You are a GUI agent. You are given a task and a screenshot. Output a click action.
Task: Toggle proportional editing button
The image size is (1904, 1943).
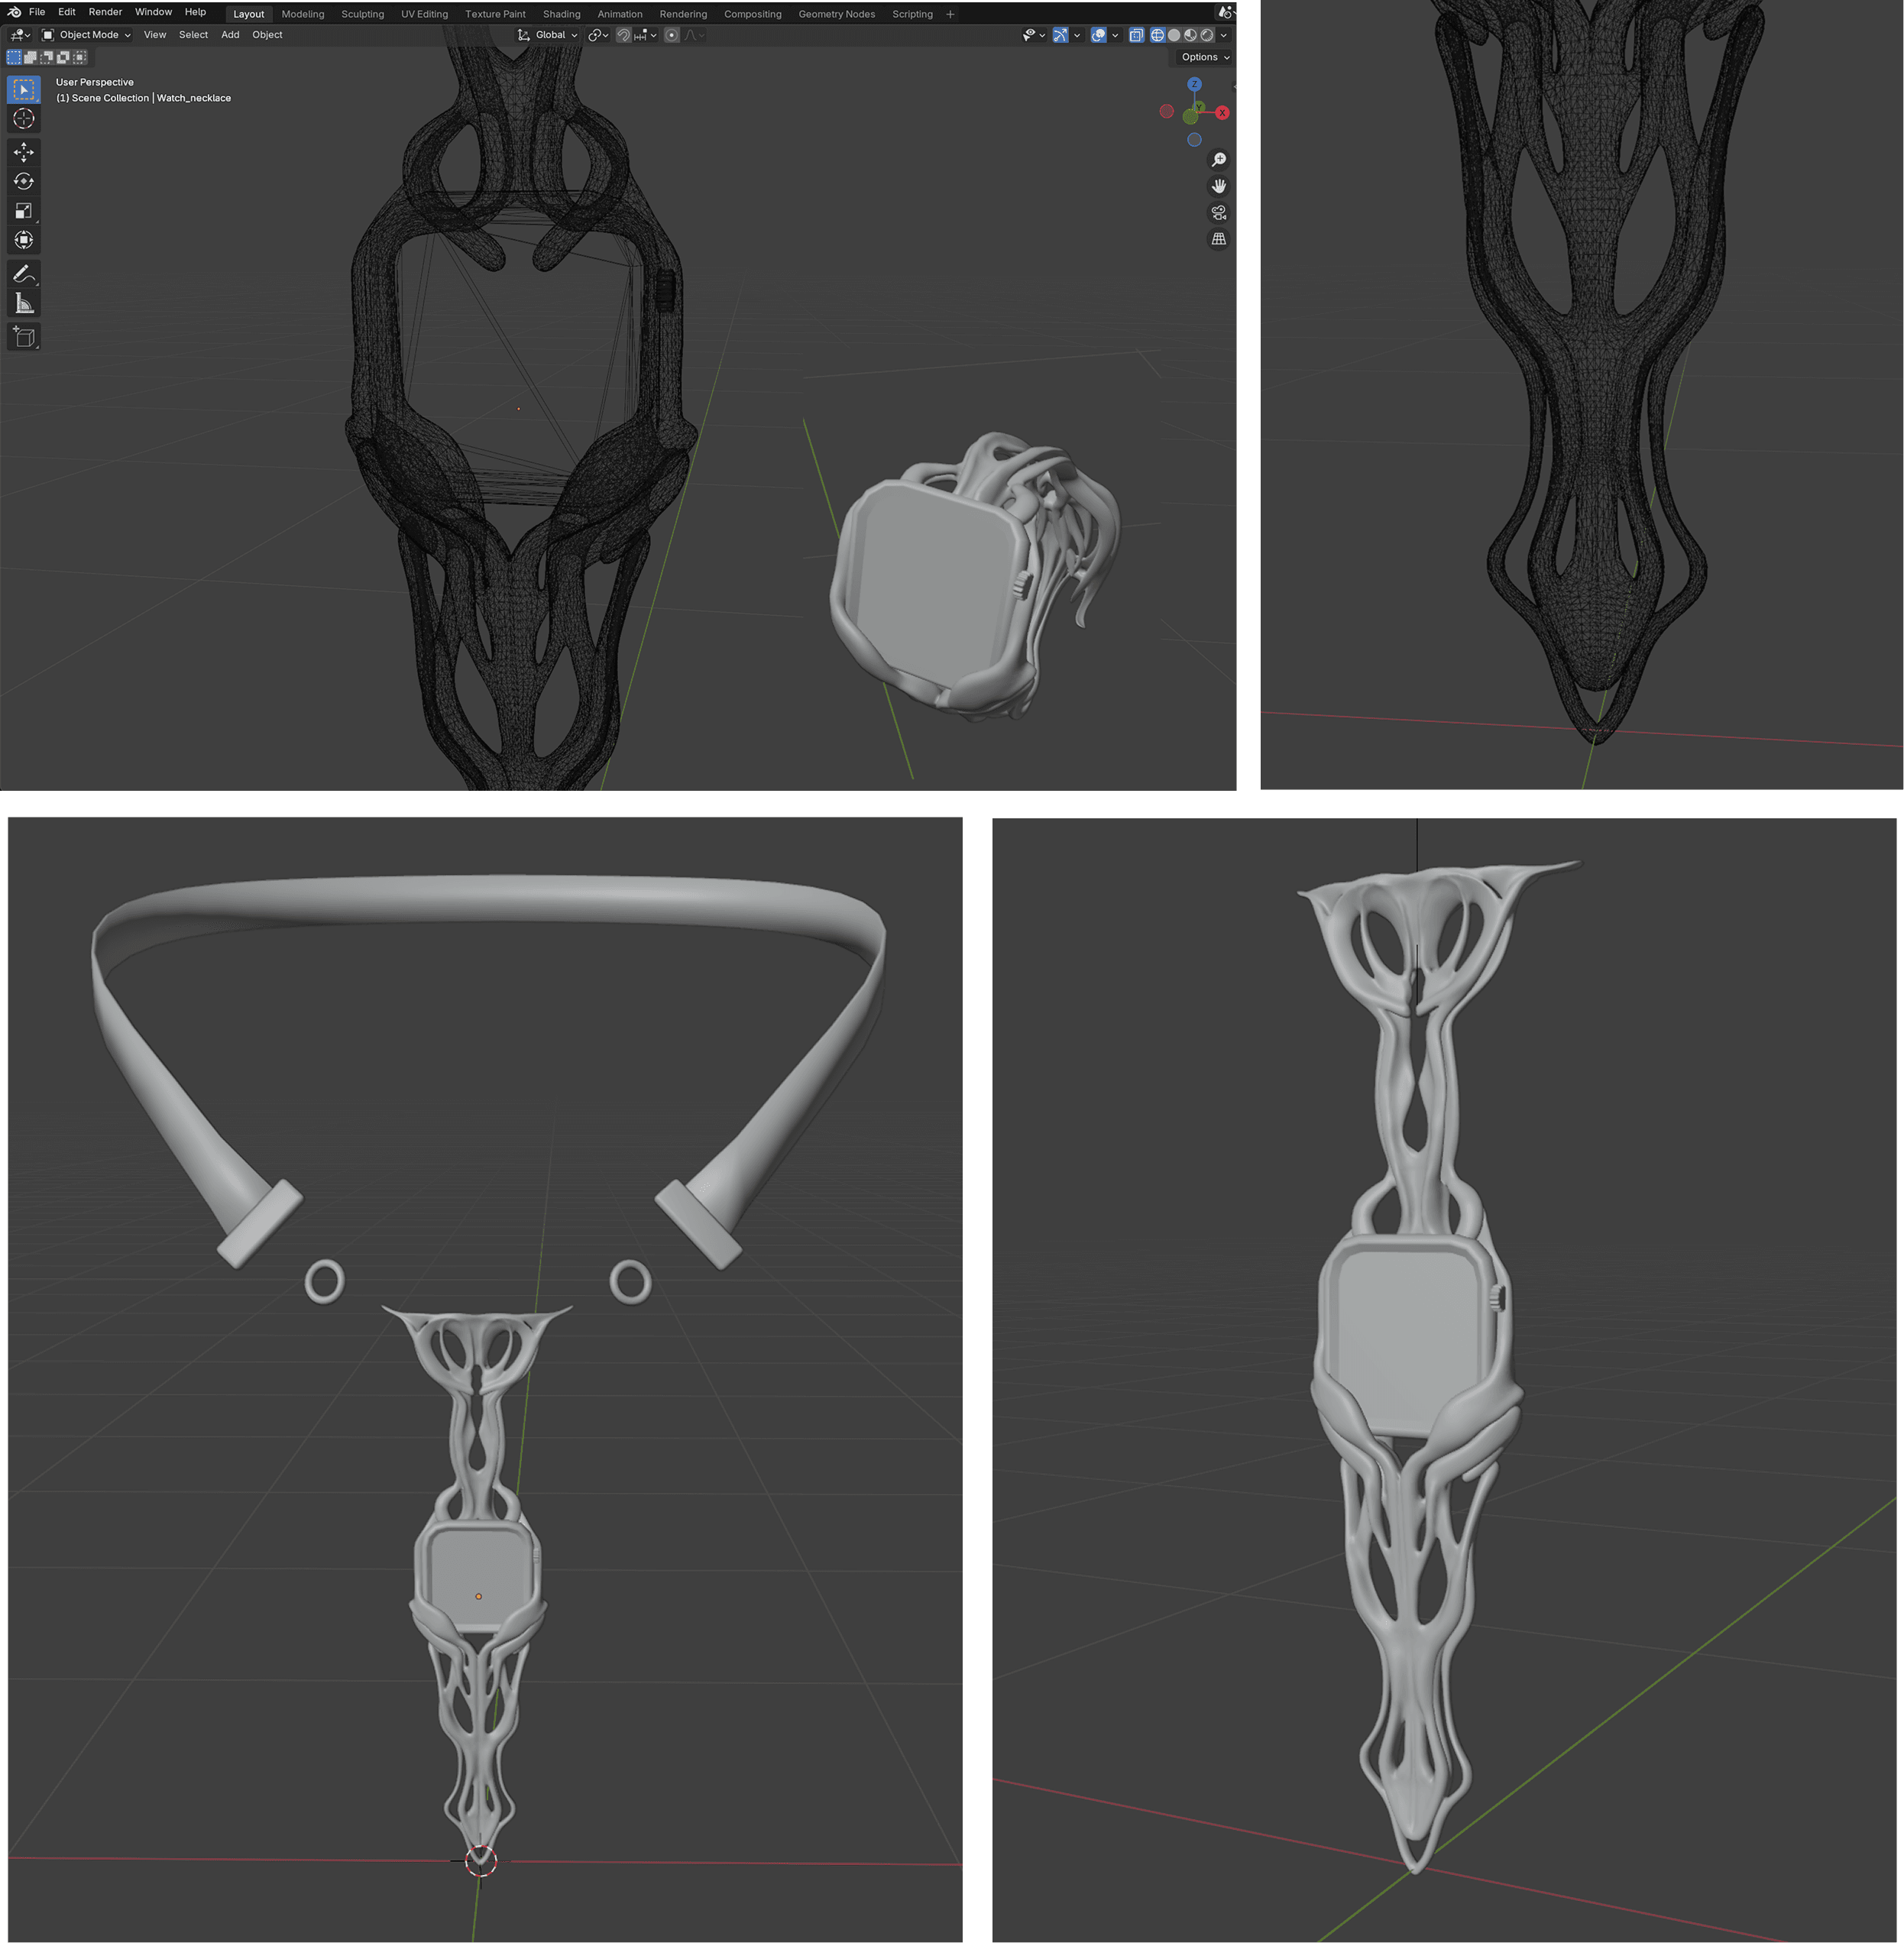(672, 35)
